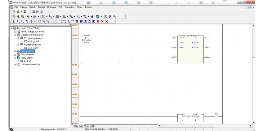This screenshot has width=263, height=131.
Task: Collapse the Schemat drabinkowy tree node
Action: coord(15,35)
